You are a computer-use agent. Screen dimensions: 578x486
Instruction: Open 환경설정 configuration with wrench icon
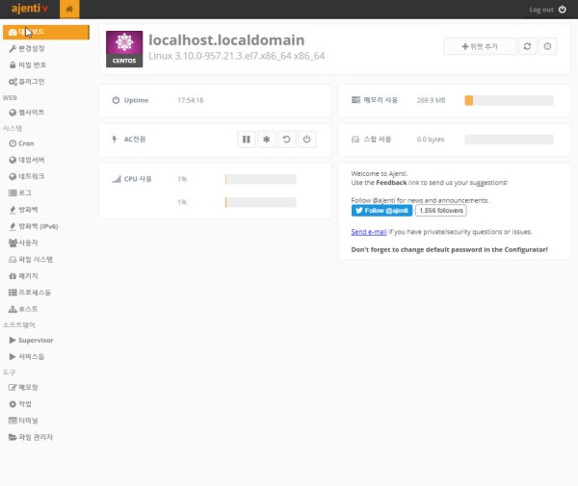coord(27,48)
